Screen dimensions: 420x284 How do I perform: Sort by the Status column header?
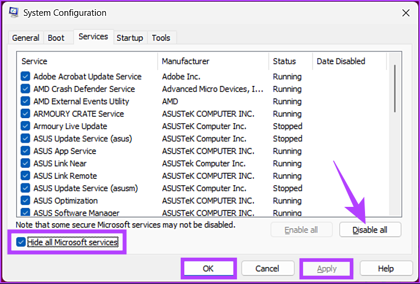pyautogui.click(x=291, y=61)
